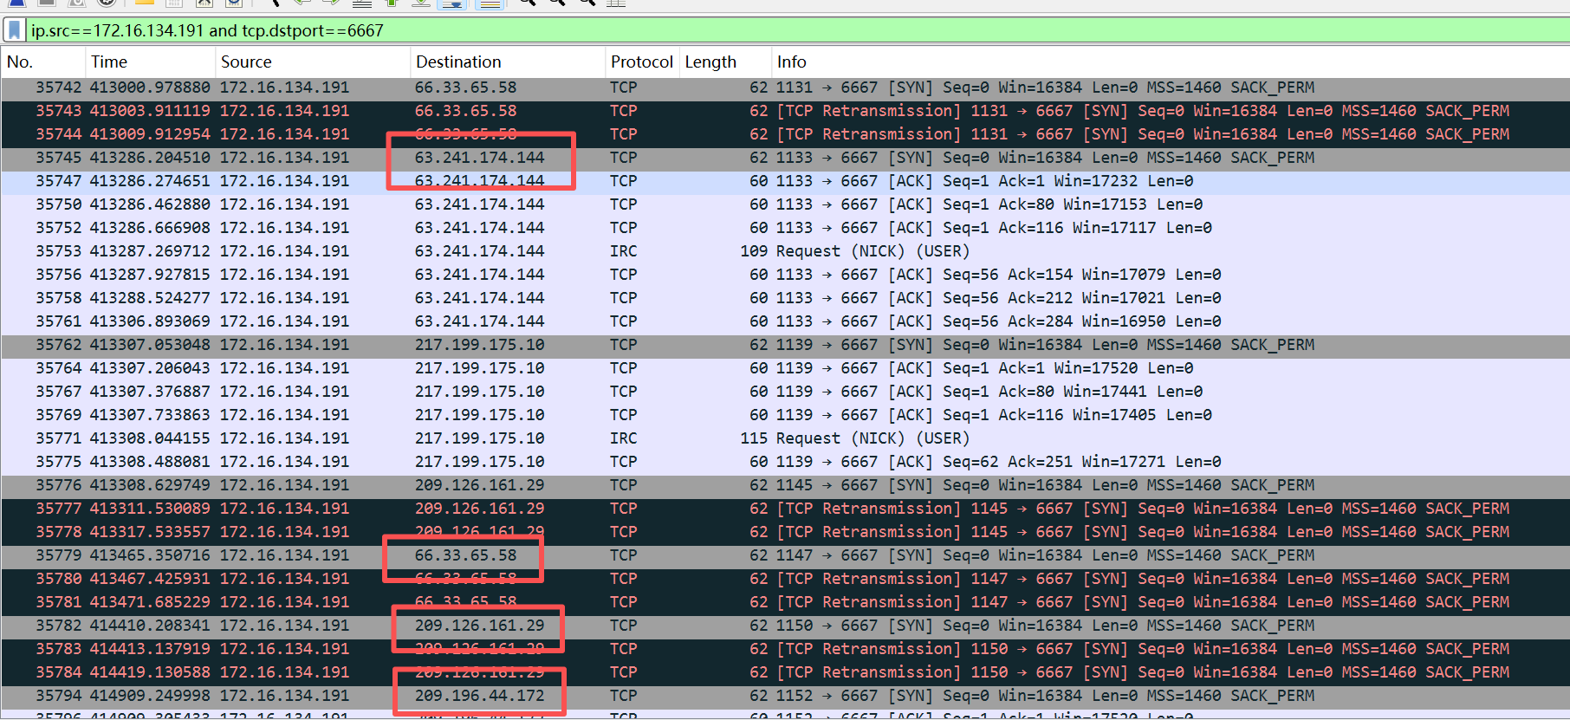Select packet number 35742
The image size is (1570, 720).
coord(58,88)
